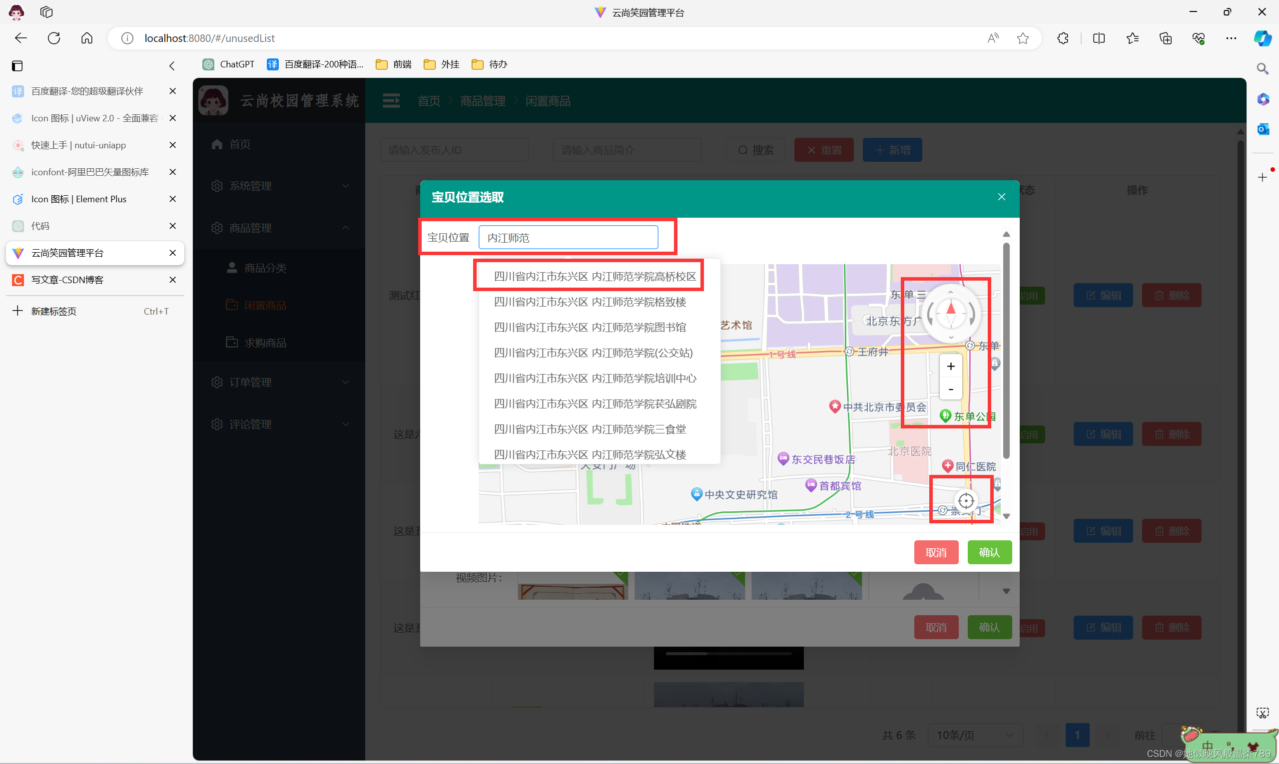This screenshot has width=1279, height=764.
Task: Click the 宝贝位置 input field
Action: click(x=568, y=237)
